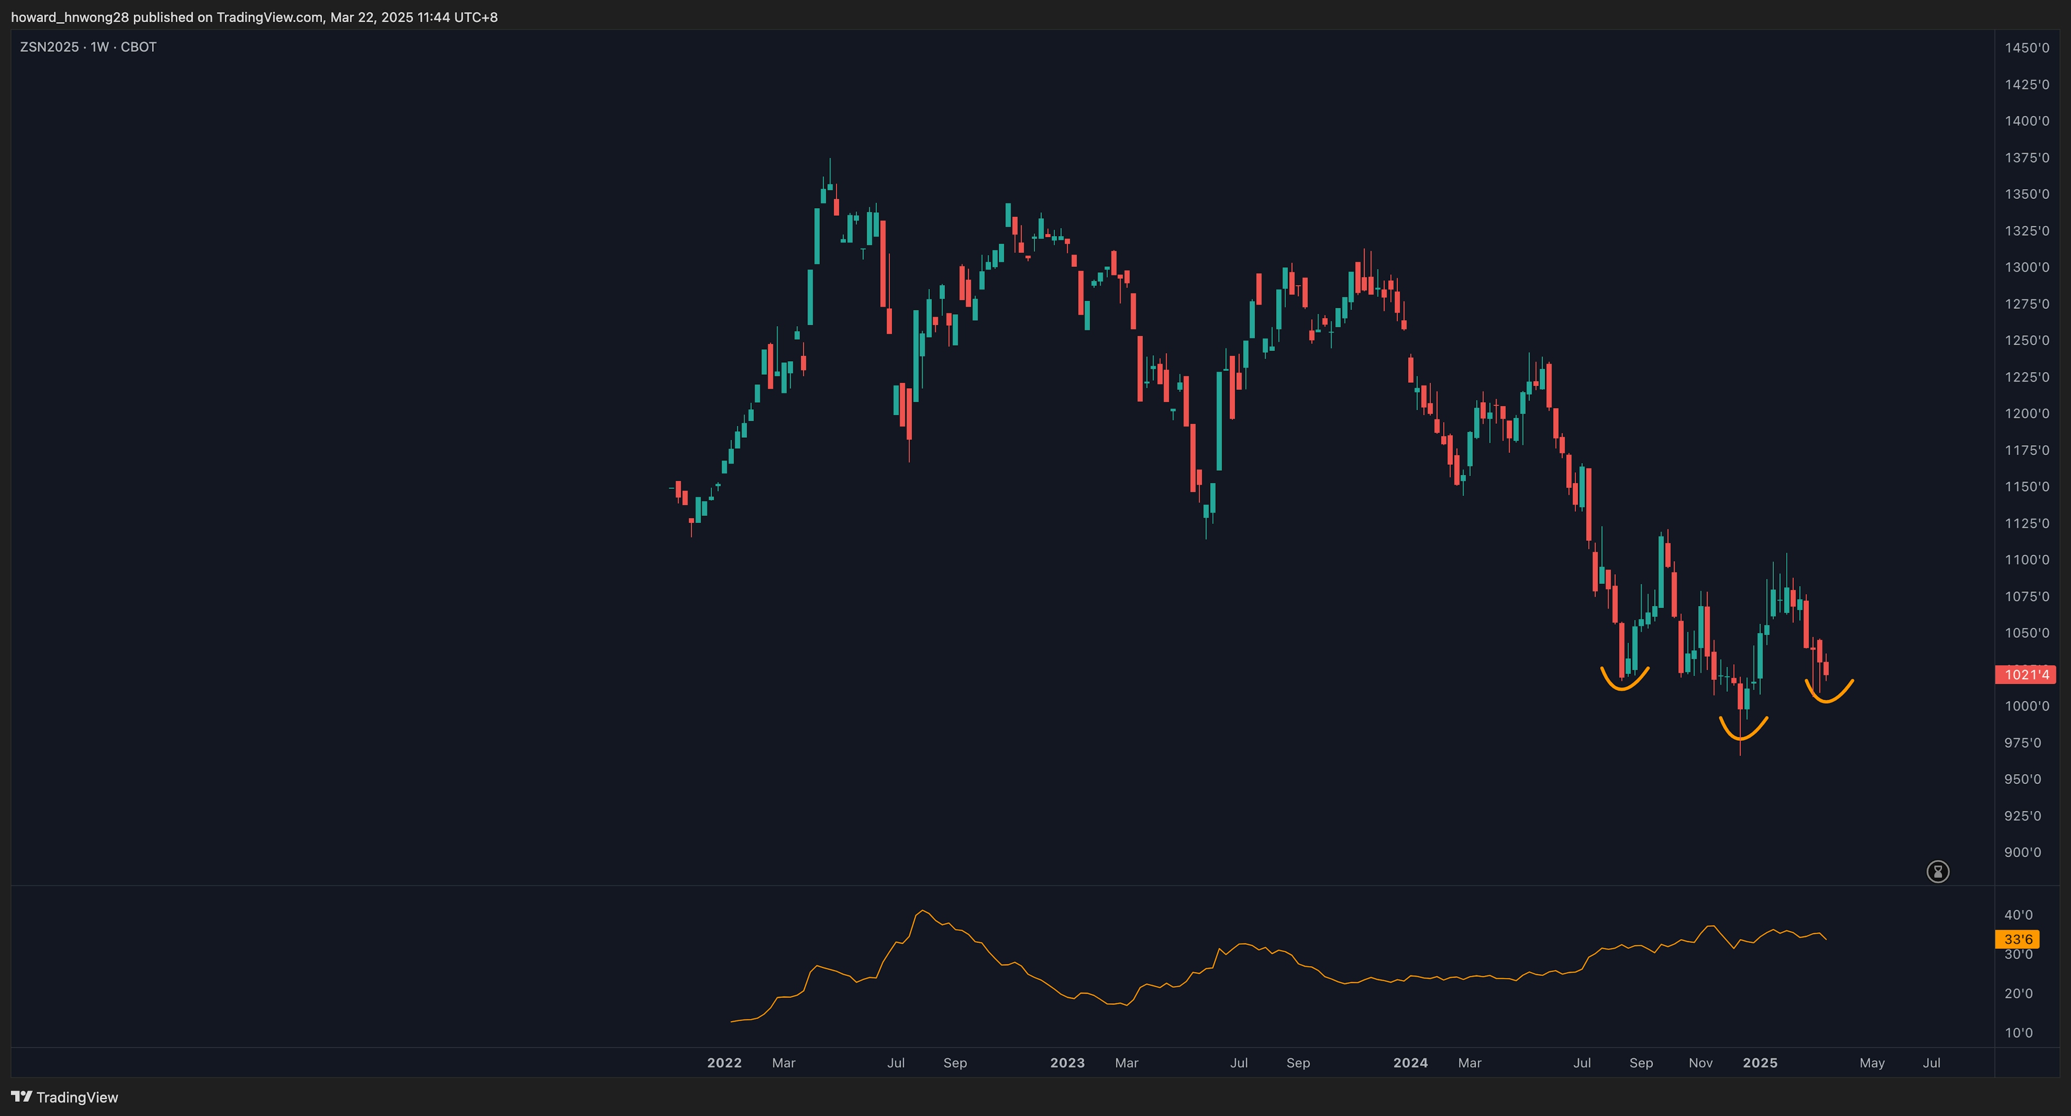Click the 2022 year label on the time axis
The image size is (2071, 1116).
tap(724, 1062)
